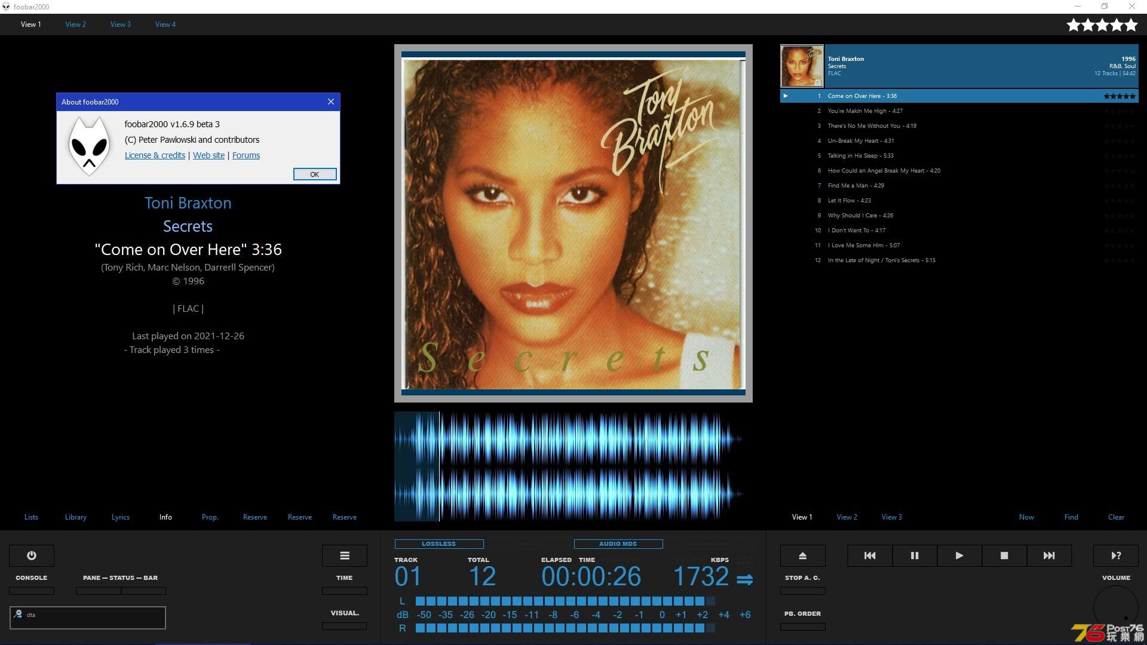1147x645 pixels.
Task: Adjust the round Volume knob
Action: 1116,608
